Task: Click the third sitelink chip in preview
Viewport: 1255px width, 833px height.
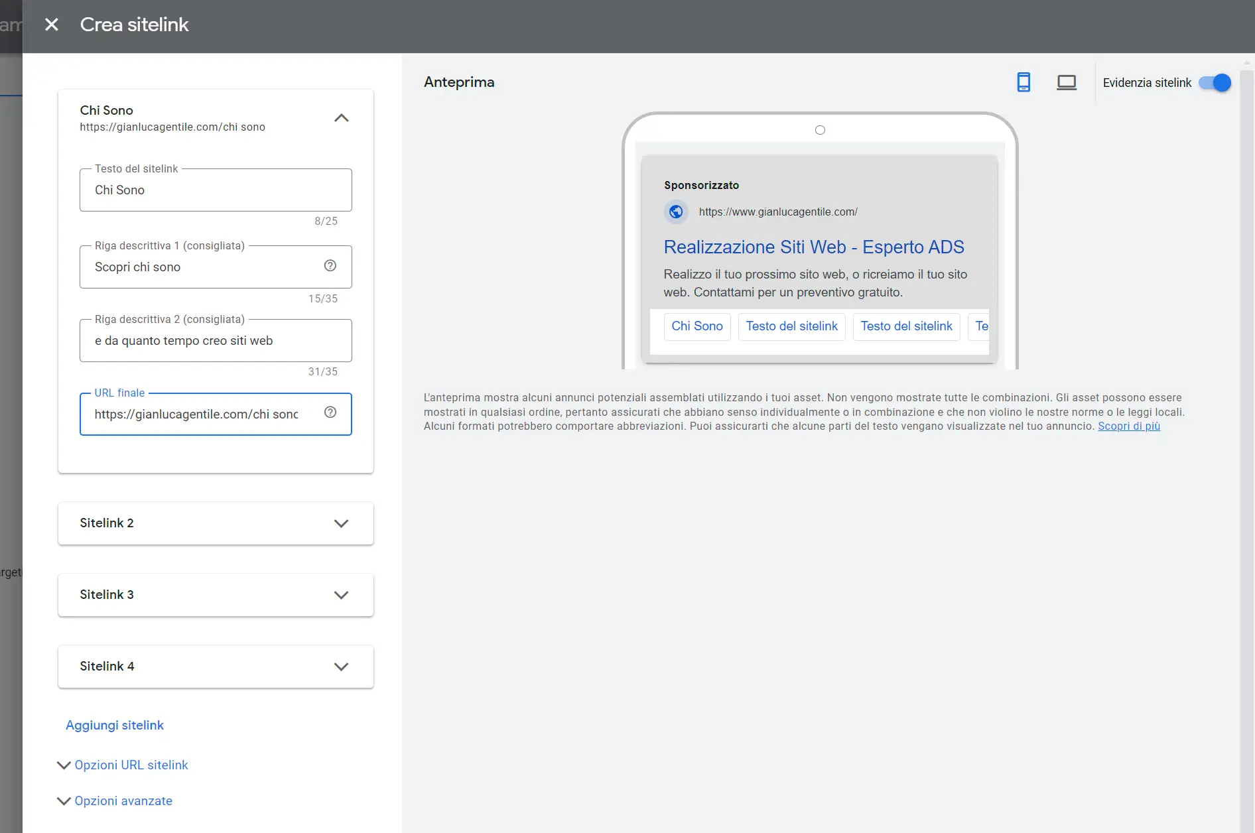Action: [907, 326]
